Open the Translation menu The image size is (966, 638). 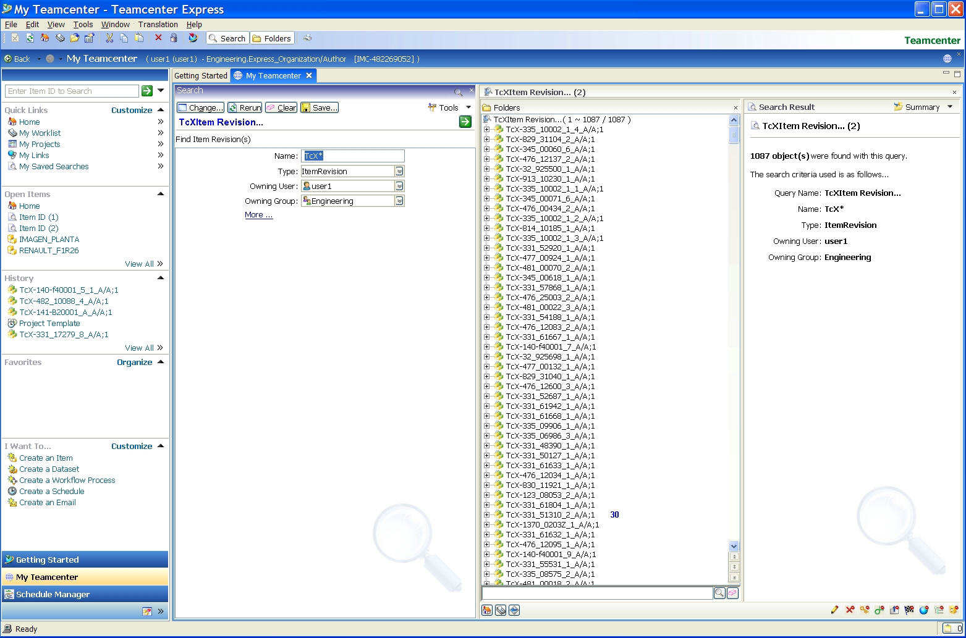158,24
